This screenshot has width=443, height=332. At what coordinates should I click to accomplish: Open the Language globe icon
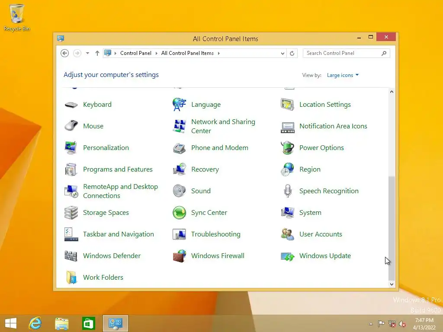179,105
